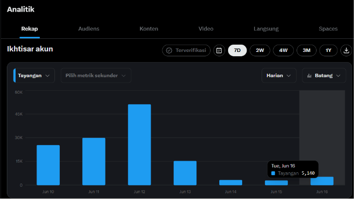Click the Jun 12 axis label
354x199 pixels.
pyautogui.click(x=139, y=192)
